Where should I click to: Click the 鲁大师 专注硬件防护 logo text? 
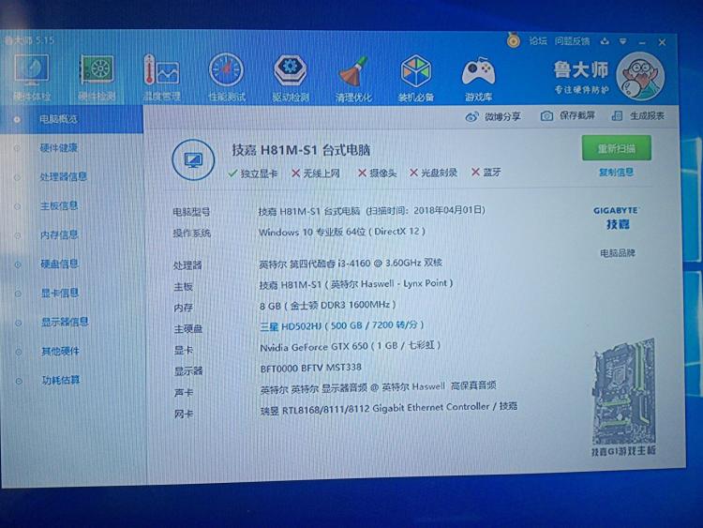coord(581,77)
